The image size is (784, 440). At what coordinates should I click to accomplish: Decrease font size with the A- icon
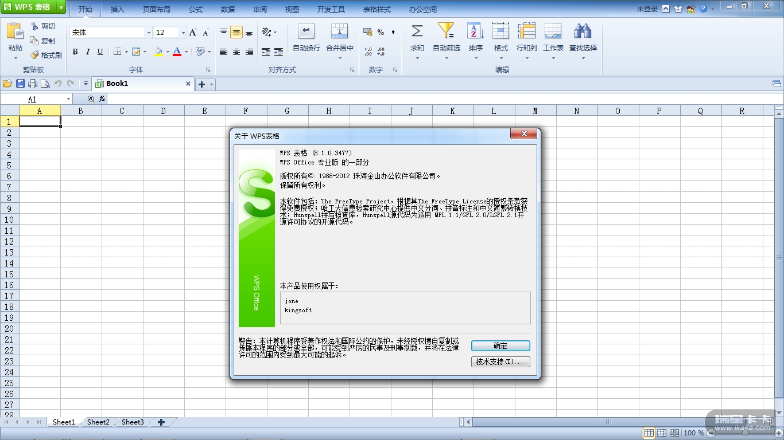(206, 33)
